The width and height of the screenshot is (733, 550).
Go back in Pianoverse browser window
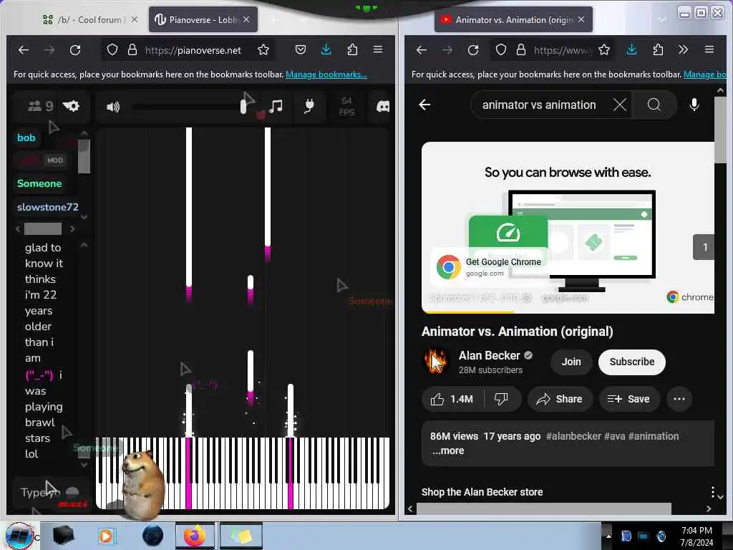[24, 49]
